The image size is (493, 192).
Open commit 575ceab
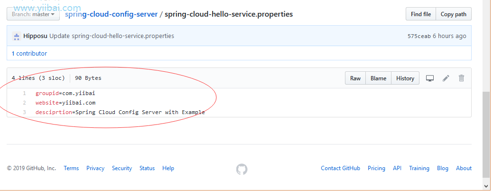click(x=419, y=36)
